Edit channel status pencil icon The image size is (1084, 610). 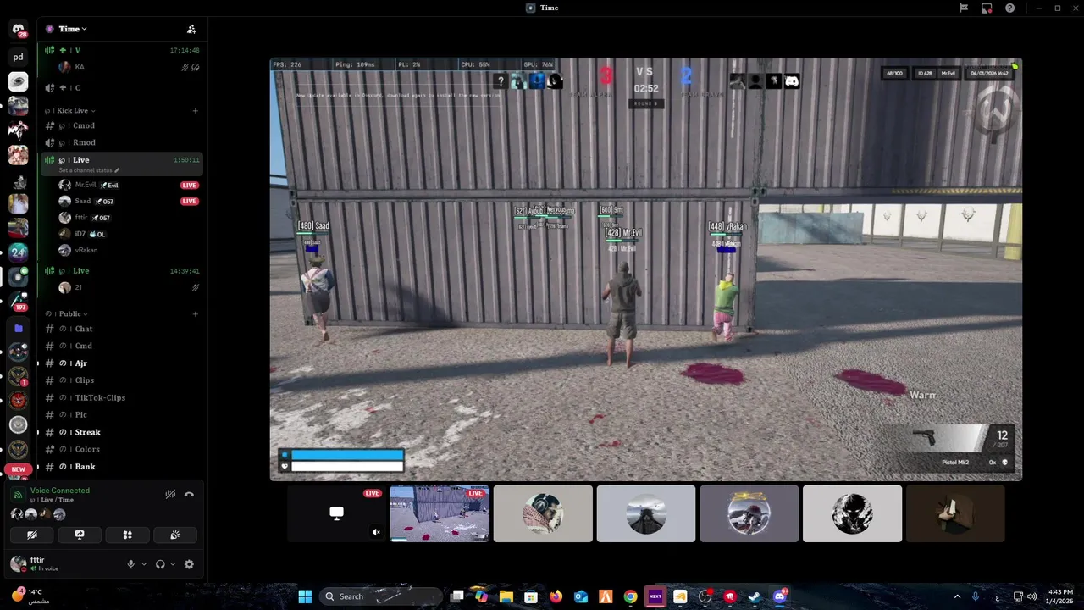[117, 170]
